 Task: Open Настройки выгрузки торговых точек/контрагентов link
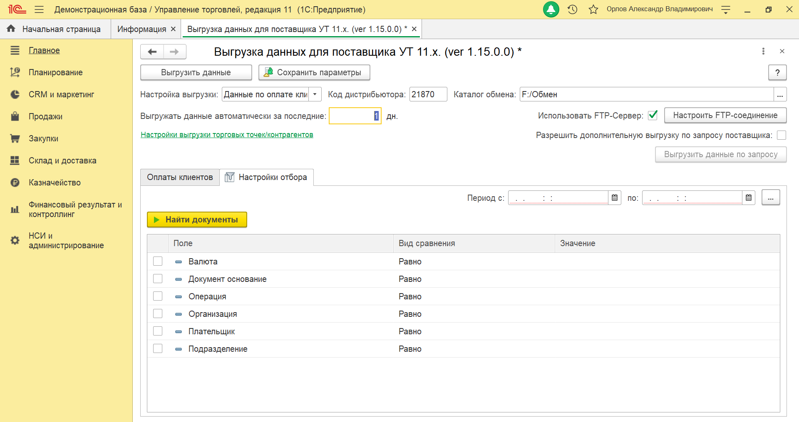click(x=227, y=135)
